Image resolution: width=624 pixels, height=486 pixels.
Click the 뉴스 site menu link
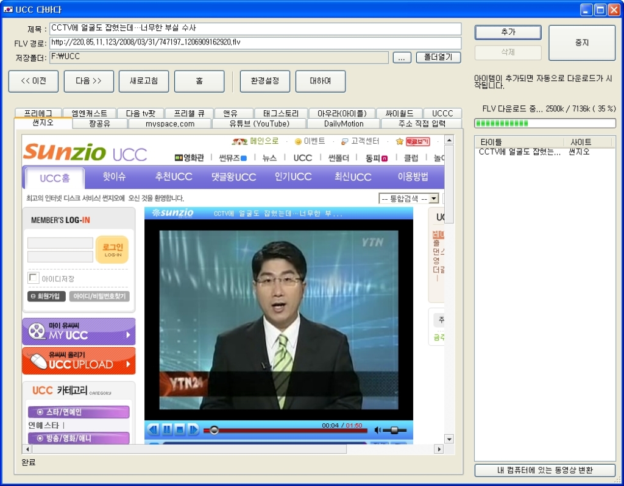coord(269,158)
